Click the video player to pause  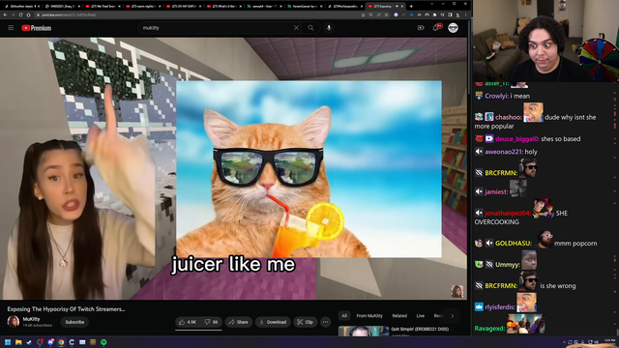click(x=233, y=168)
